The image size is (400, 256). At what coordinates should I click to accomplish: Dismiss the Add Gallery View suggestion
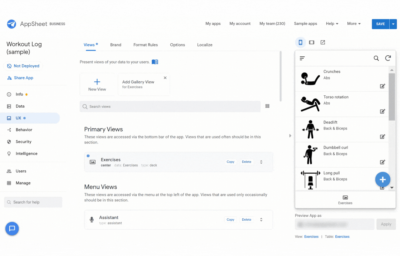pos(165,78)
